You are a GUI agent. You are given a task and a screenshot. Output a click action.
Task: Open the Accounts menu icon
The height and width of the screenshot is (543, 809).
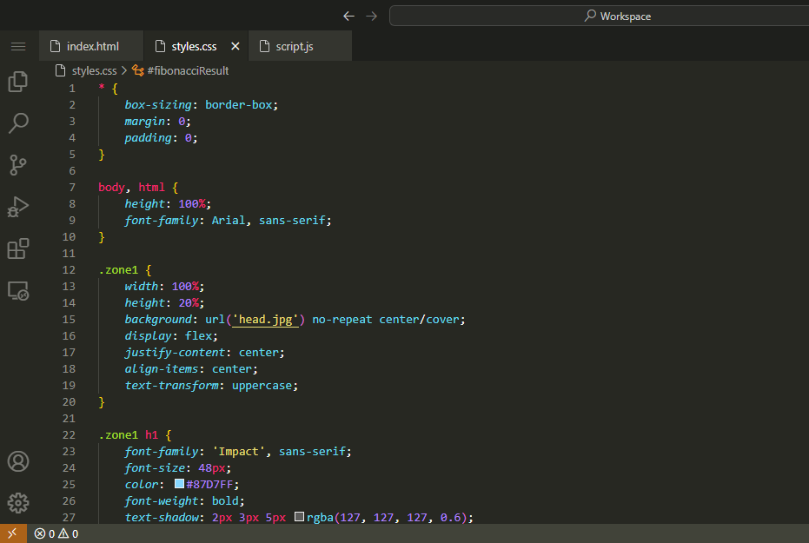click(18, 461)
